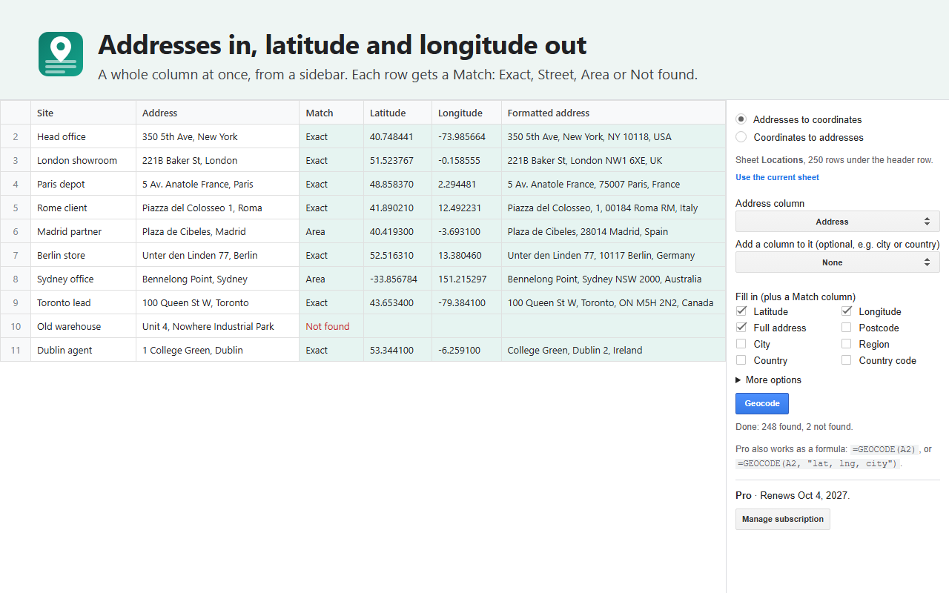
Task: Click the formatted address College Green, Dublin 2, Ireland
Action: [x=613, y=350]
